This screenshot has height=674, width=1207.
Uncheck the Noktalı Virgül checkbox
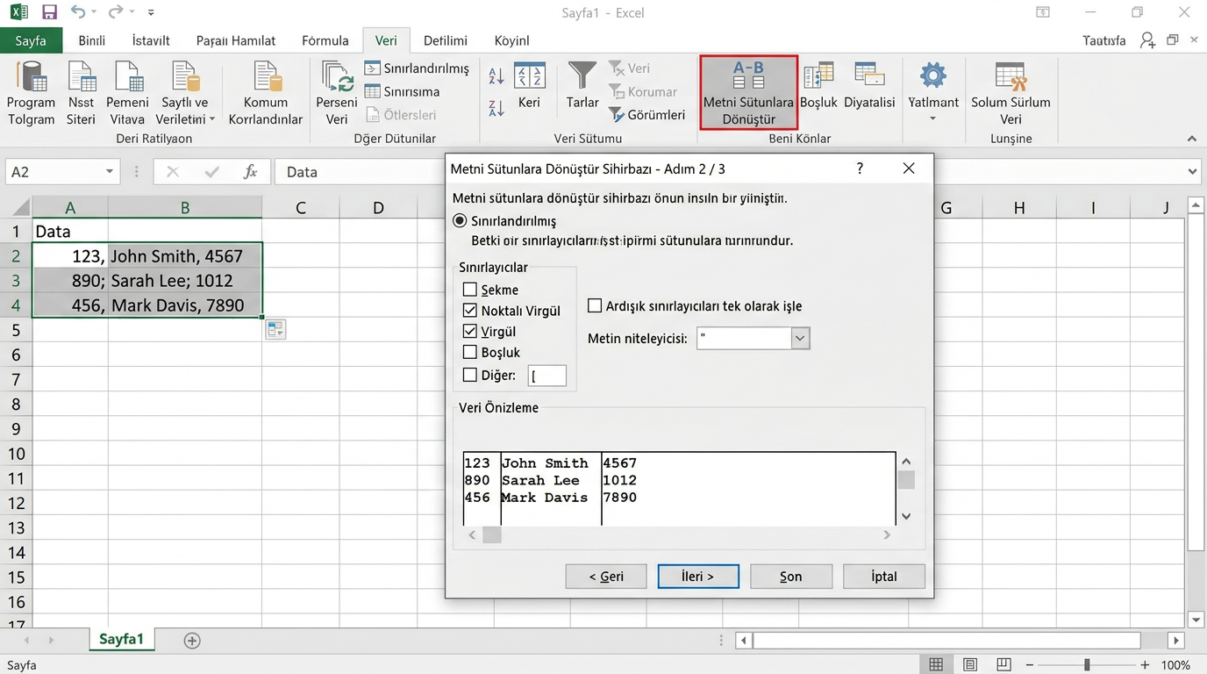(470, 311)
